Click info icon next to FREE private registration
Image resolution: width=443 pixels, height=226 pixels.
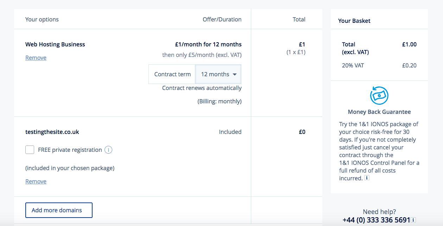coord(108,150)
